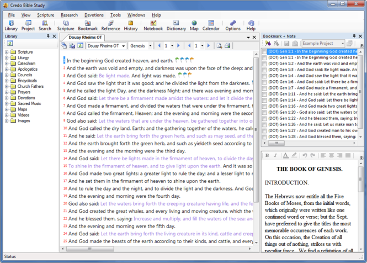
Task: Open the Library toolbar button
Action: click(11, 25)
